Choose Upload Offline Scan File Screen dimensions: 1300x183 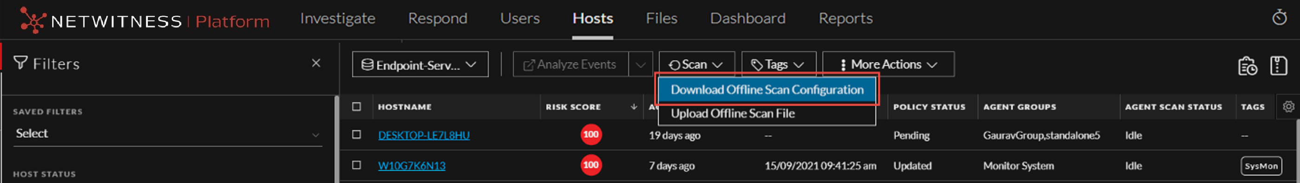click(767, 114)
